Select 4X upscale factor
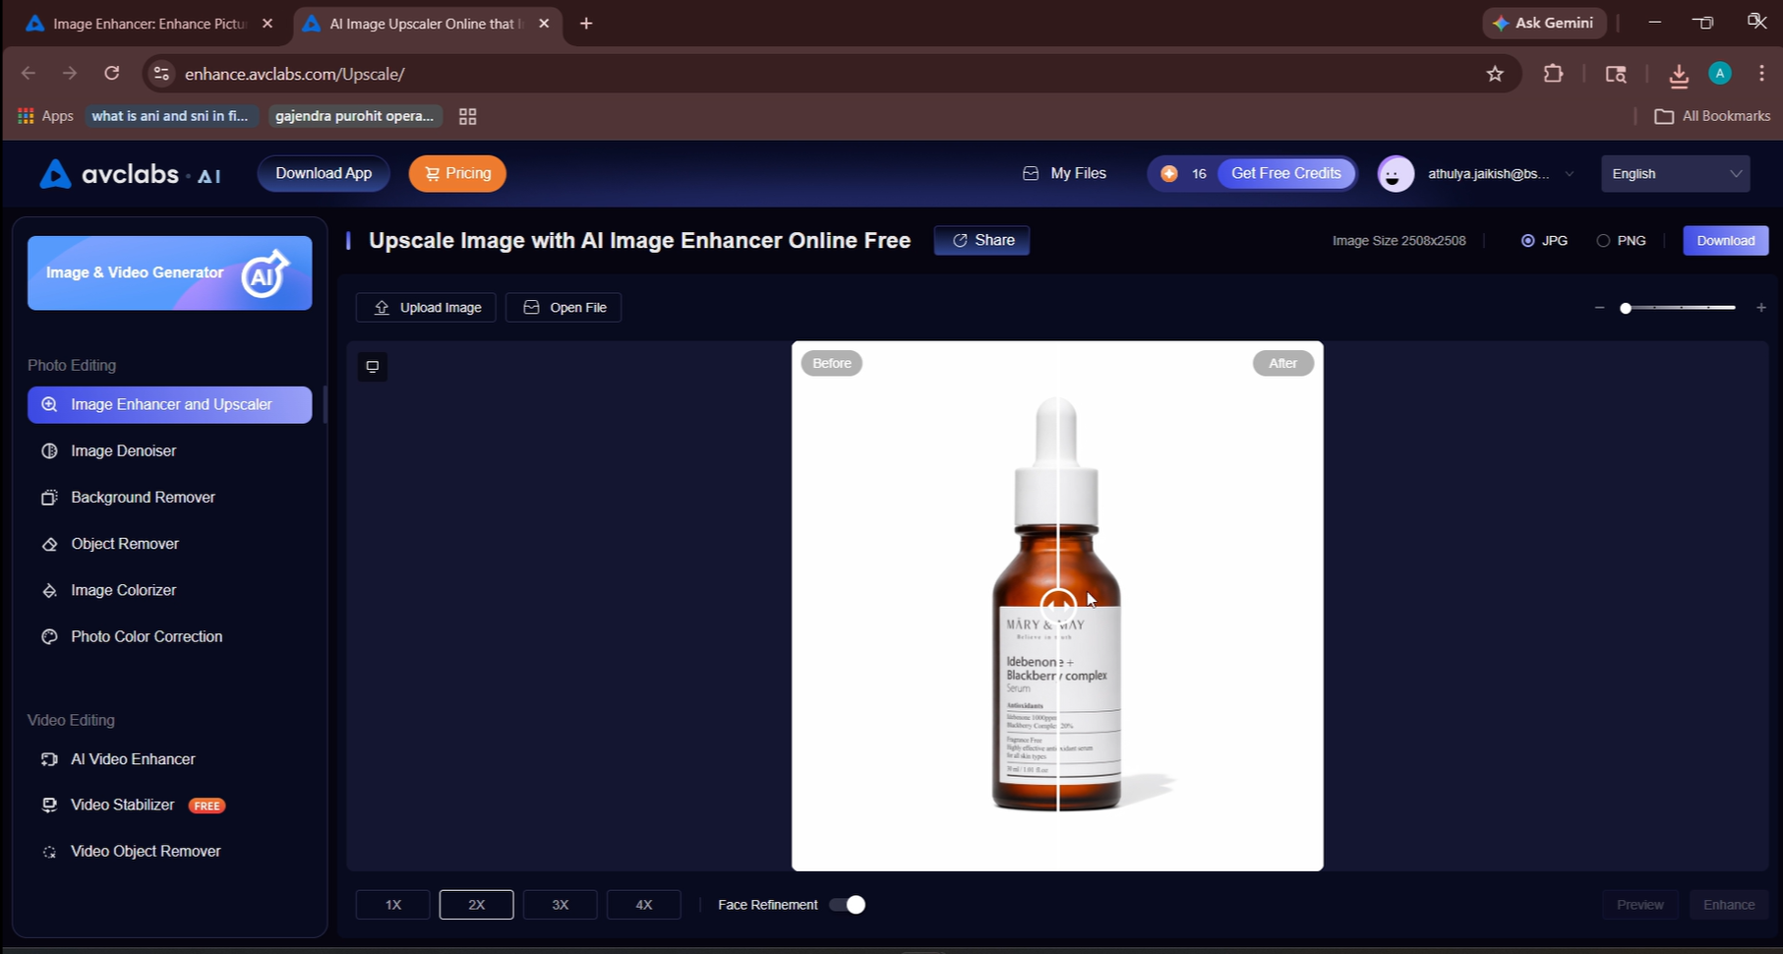This screenshot has height=954, width=1783. (x=644, y=905)
